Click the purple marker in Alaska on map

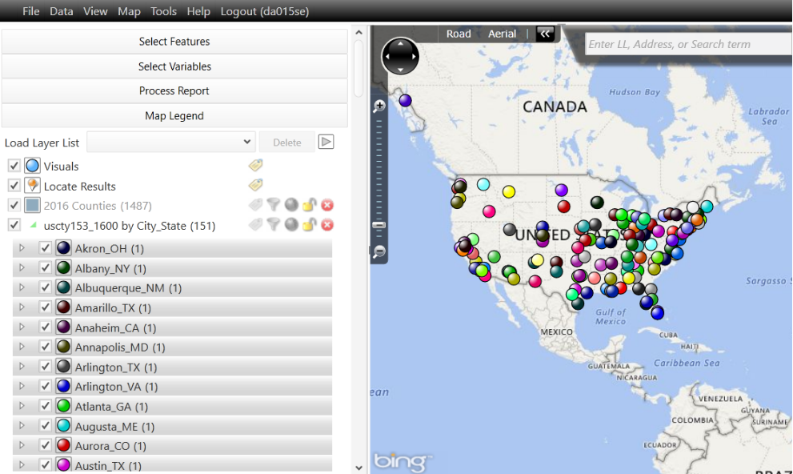point(405,100)
